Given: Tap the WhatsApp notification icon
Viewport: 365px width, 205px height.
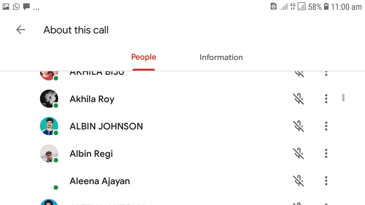Looking at the screenshot, I should click(x=16, y=6).
